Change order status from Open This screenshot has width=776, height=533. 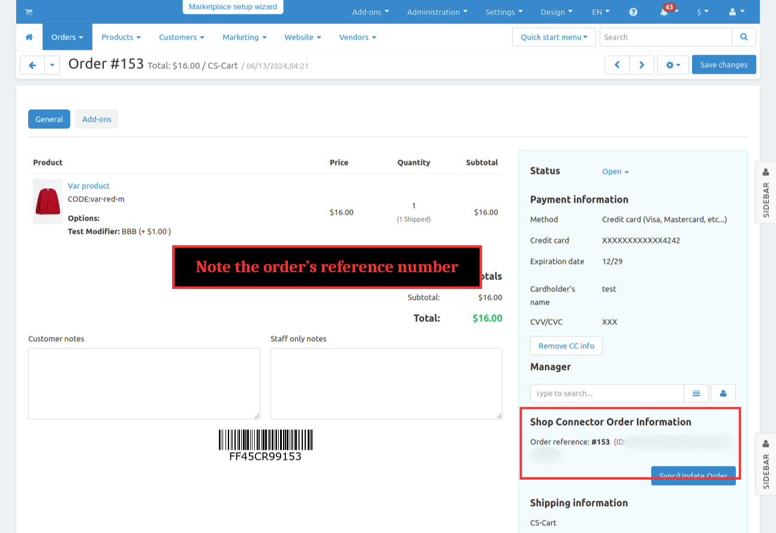tap(615, 171)
